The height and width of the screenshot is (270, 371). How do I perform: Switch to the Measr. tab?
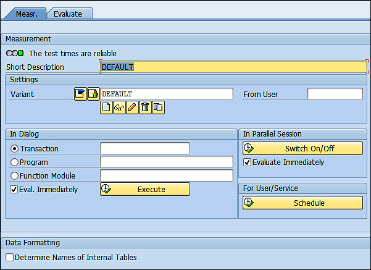(x=27, y=14)
